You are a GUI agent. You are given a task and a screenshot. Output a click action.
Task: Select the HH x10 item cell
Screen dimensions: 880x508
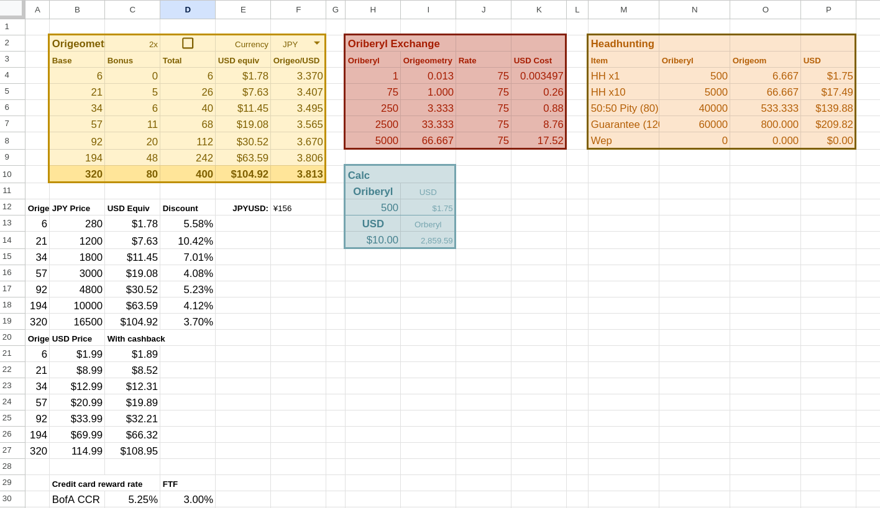pyautogui.click(x=623, y=92)
